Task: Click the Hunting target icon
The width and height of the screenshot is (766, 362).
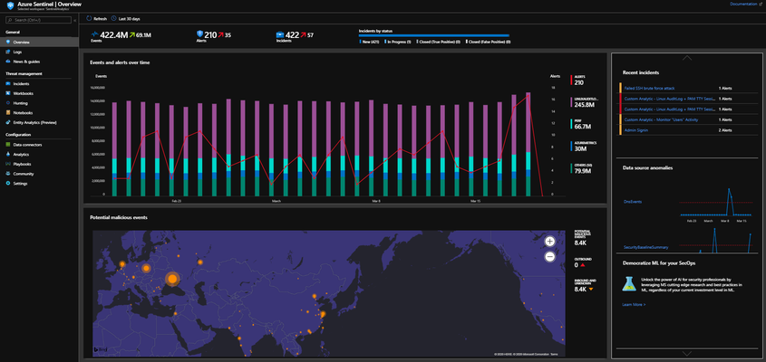Action: pyautogui.click(x=8, y=103)
